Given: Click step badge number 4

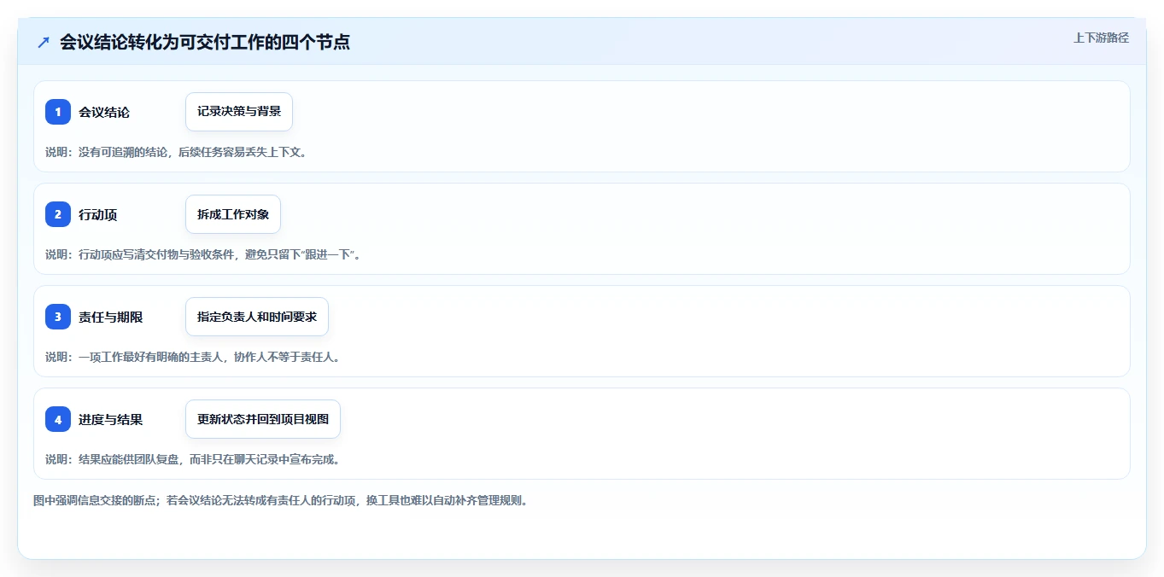Looking at the screenshot, I should coord(58,419).
